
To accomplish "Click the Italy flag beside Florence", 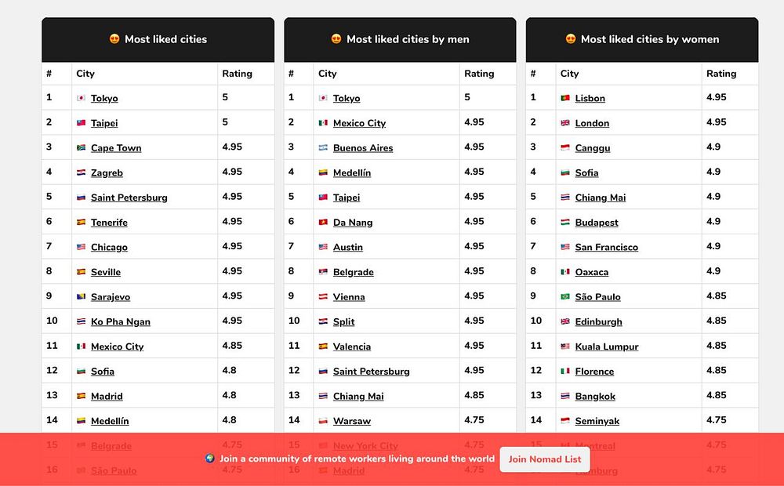I will (x=565, y=371).
